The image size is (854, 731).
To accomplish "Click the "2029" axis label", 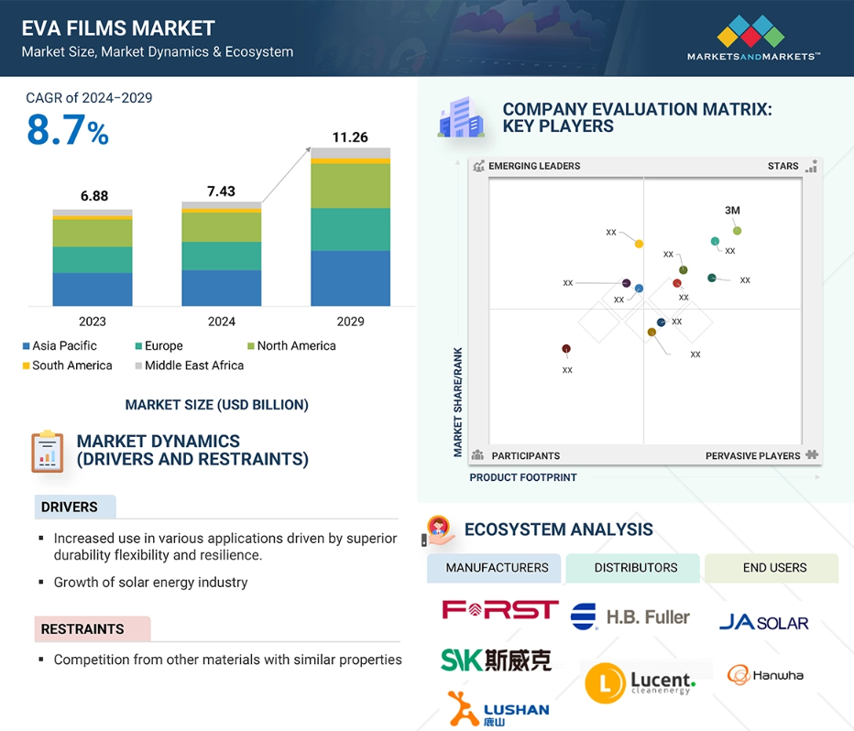I will coord(351,322).
